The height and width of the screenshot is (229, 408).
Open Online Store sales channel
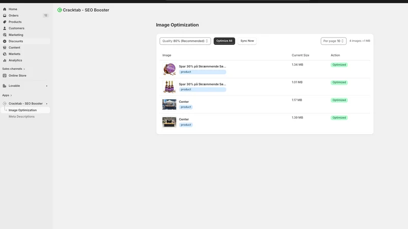coord(25,75)
